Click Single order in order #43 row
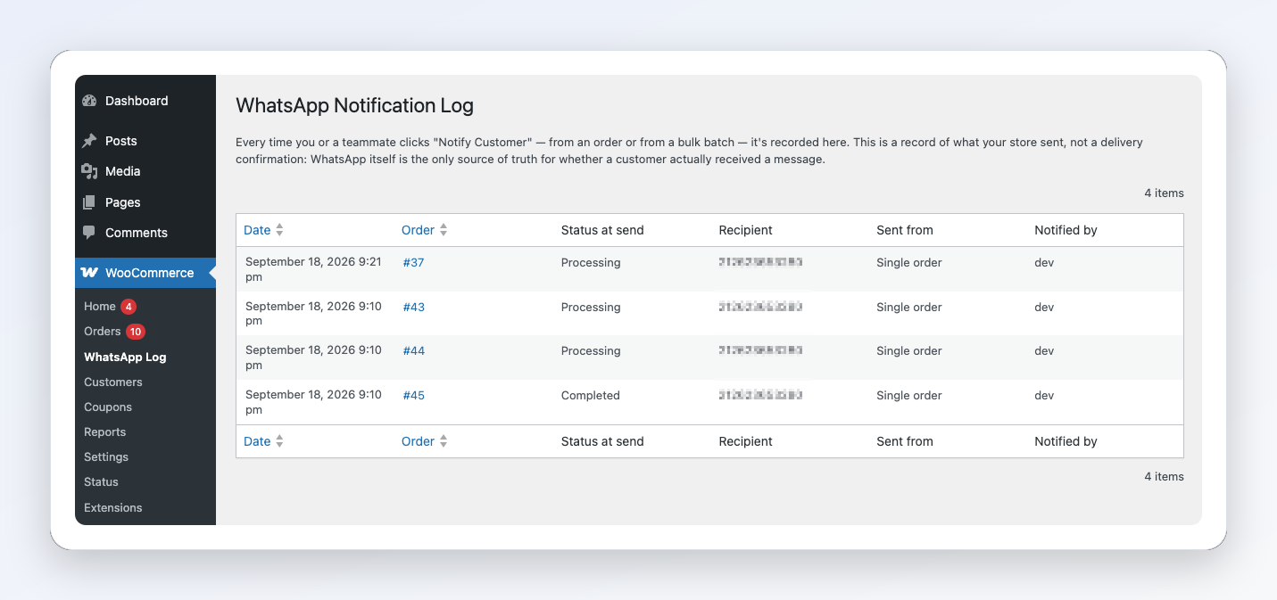The width and height of the screenshot is (1277, 600). click(x=909, y=308)
